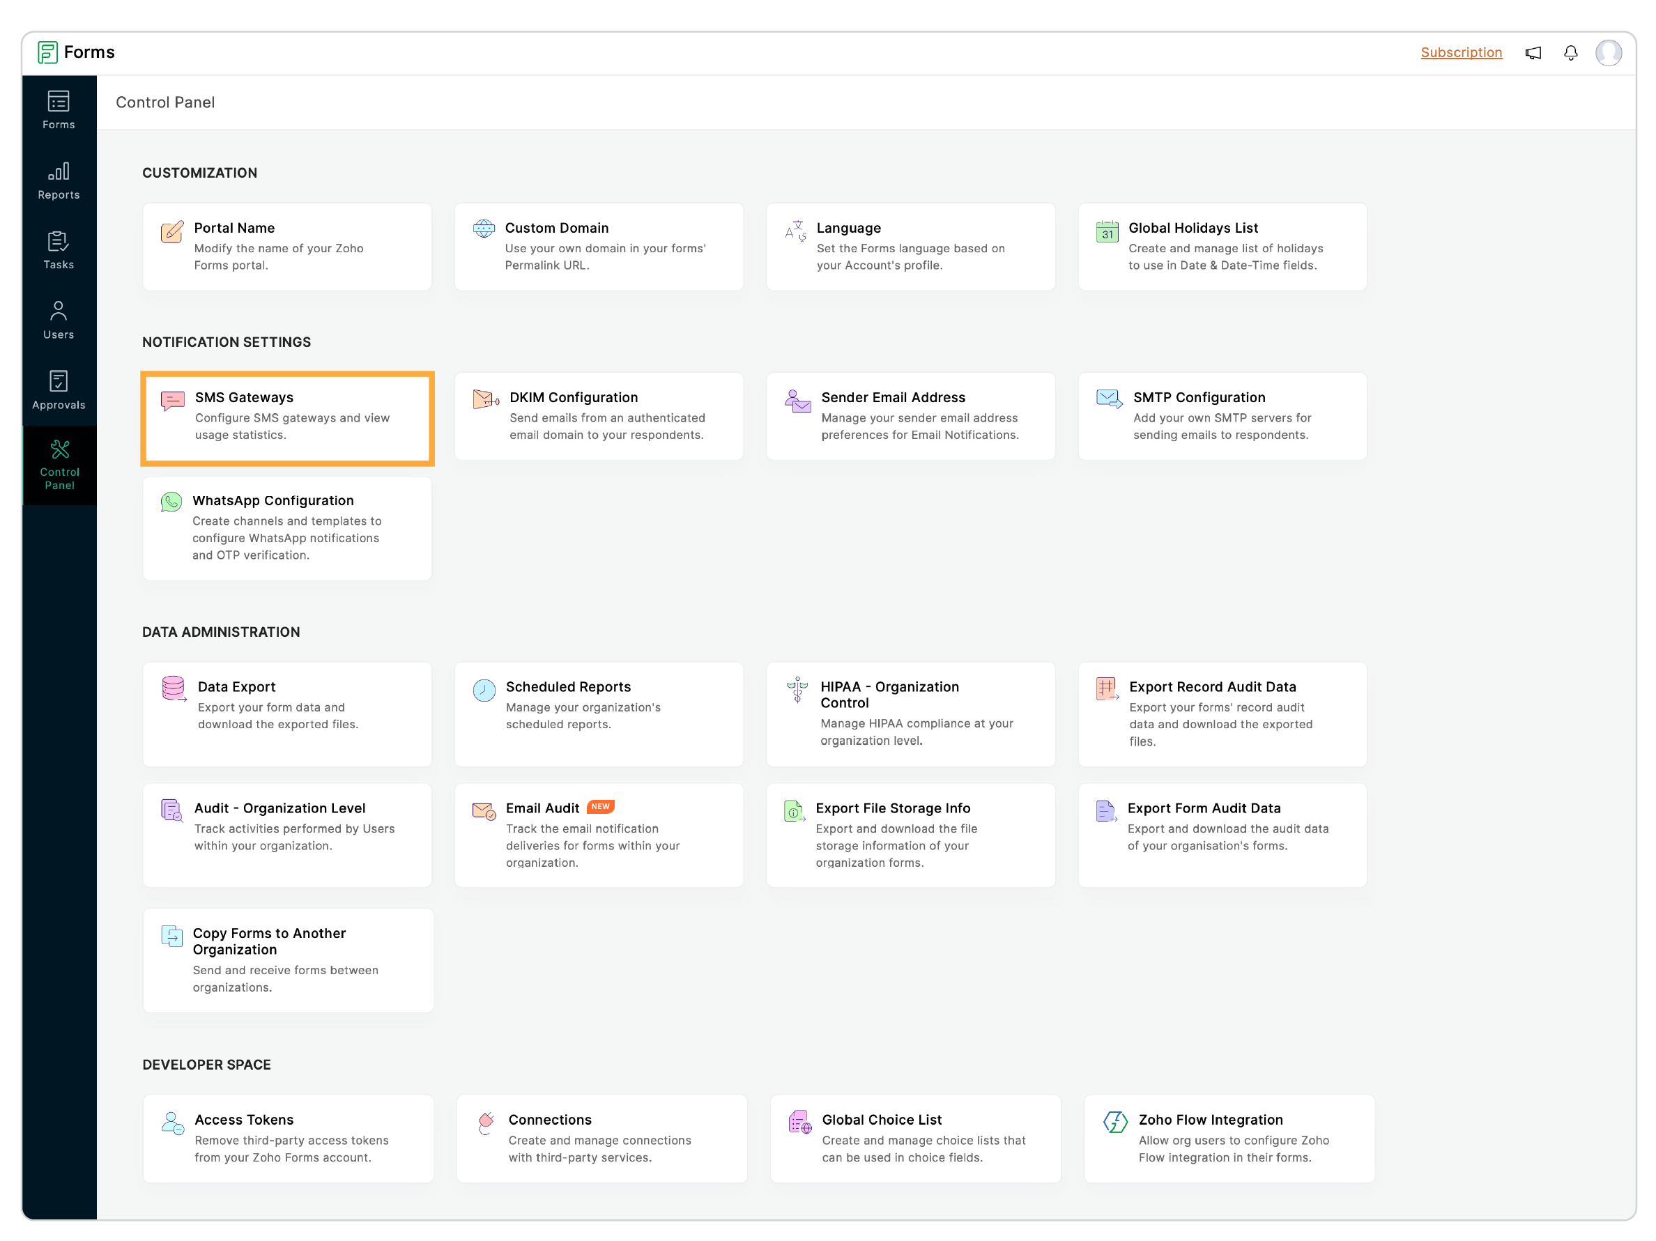Open the Custom Domain setting
1656x1241 pixels.
(599, 246)
